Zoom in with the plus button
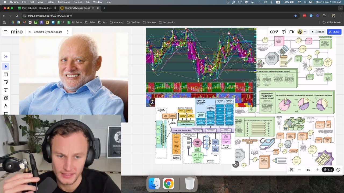This screenshot has height=193, width=344. tap(317, 170)
